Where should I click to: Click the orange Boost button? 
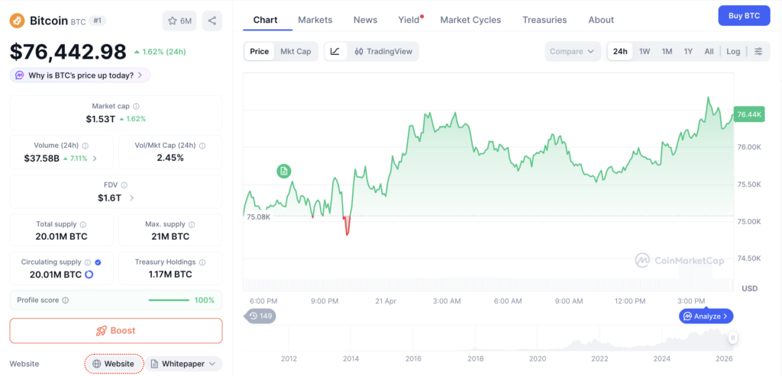[x=116, y=331]
